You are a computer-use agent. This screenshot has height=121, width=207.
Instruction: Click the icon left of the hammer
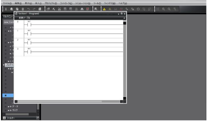(48, 9)
